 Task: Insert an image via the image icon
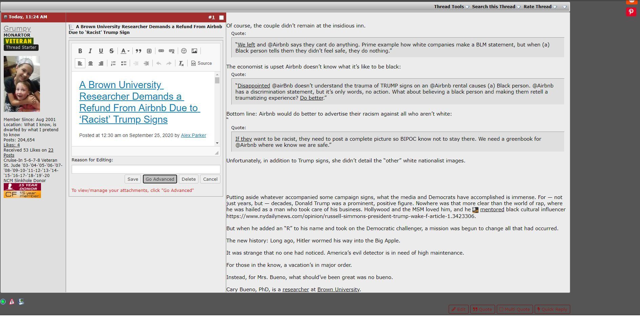tap(194, 51)
